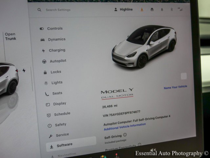Open the Controls menu
Viewport: 210px width, 158px height.
click(51, 29)
